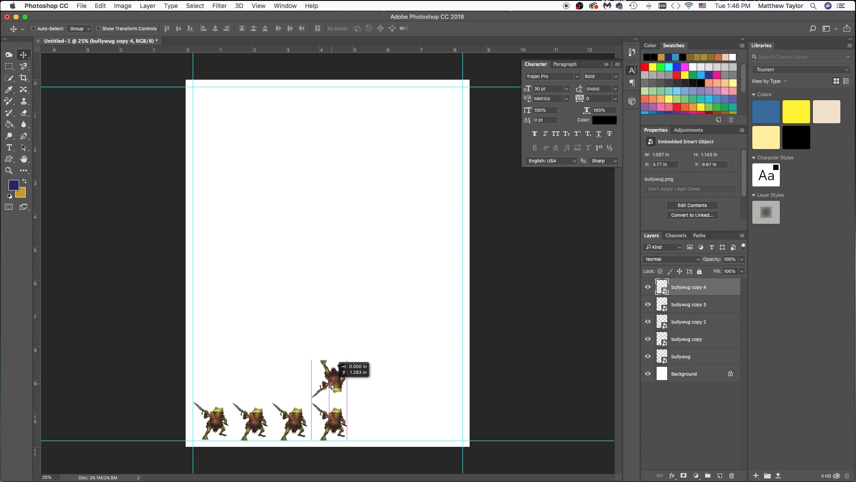Select the Hand tool
Viewport: 856px width, 482px height.
pyautogui.click(x=24, y=159)
